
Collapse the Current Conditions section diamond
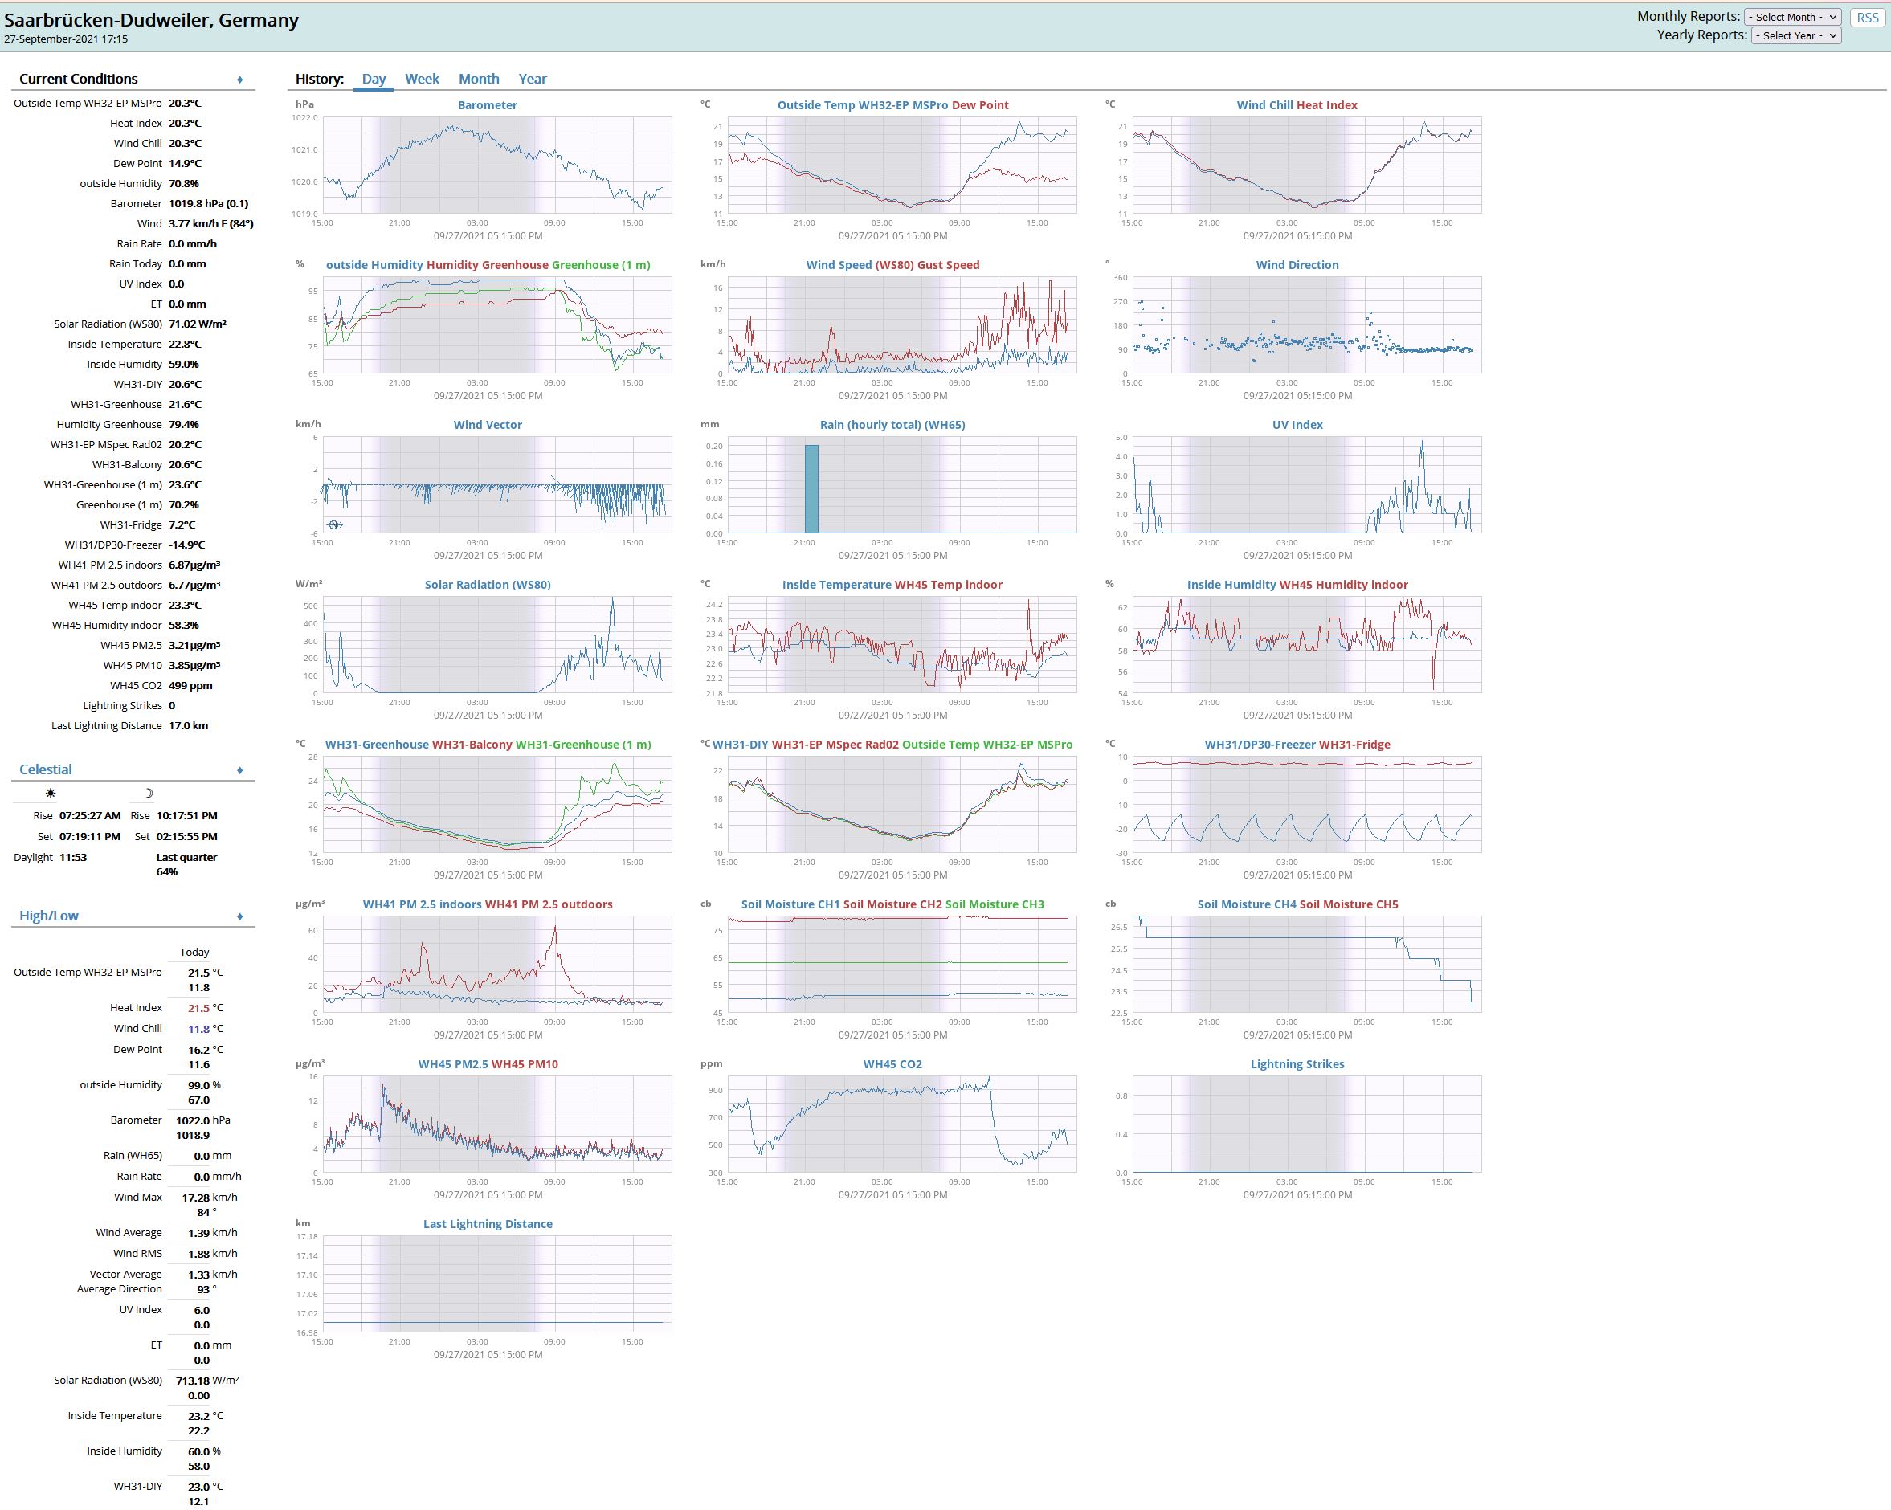pyautogui.click(x=239, y=80)
